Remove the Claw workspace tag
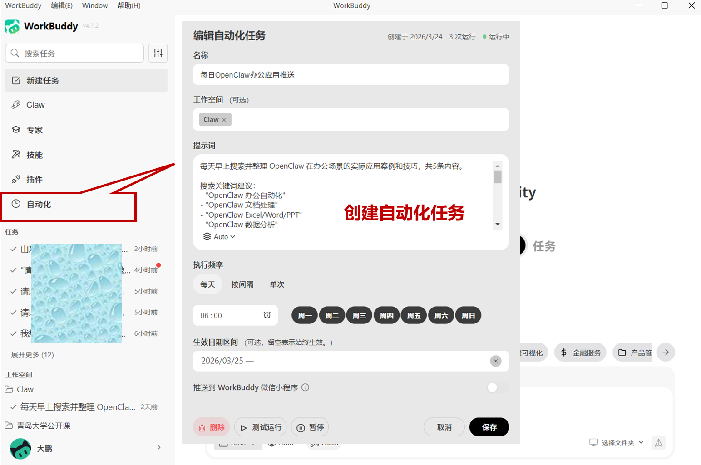Screen dimensions: 701x465 click(x=224, y=120)
